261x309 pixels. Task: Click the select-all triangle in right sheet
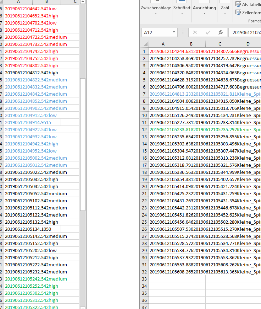[x=144, y=44]
